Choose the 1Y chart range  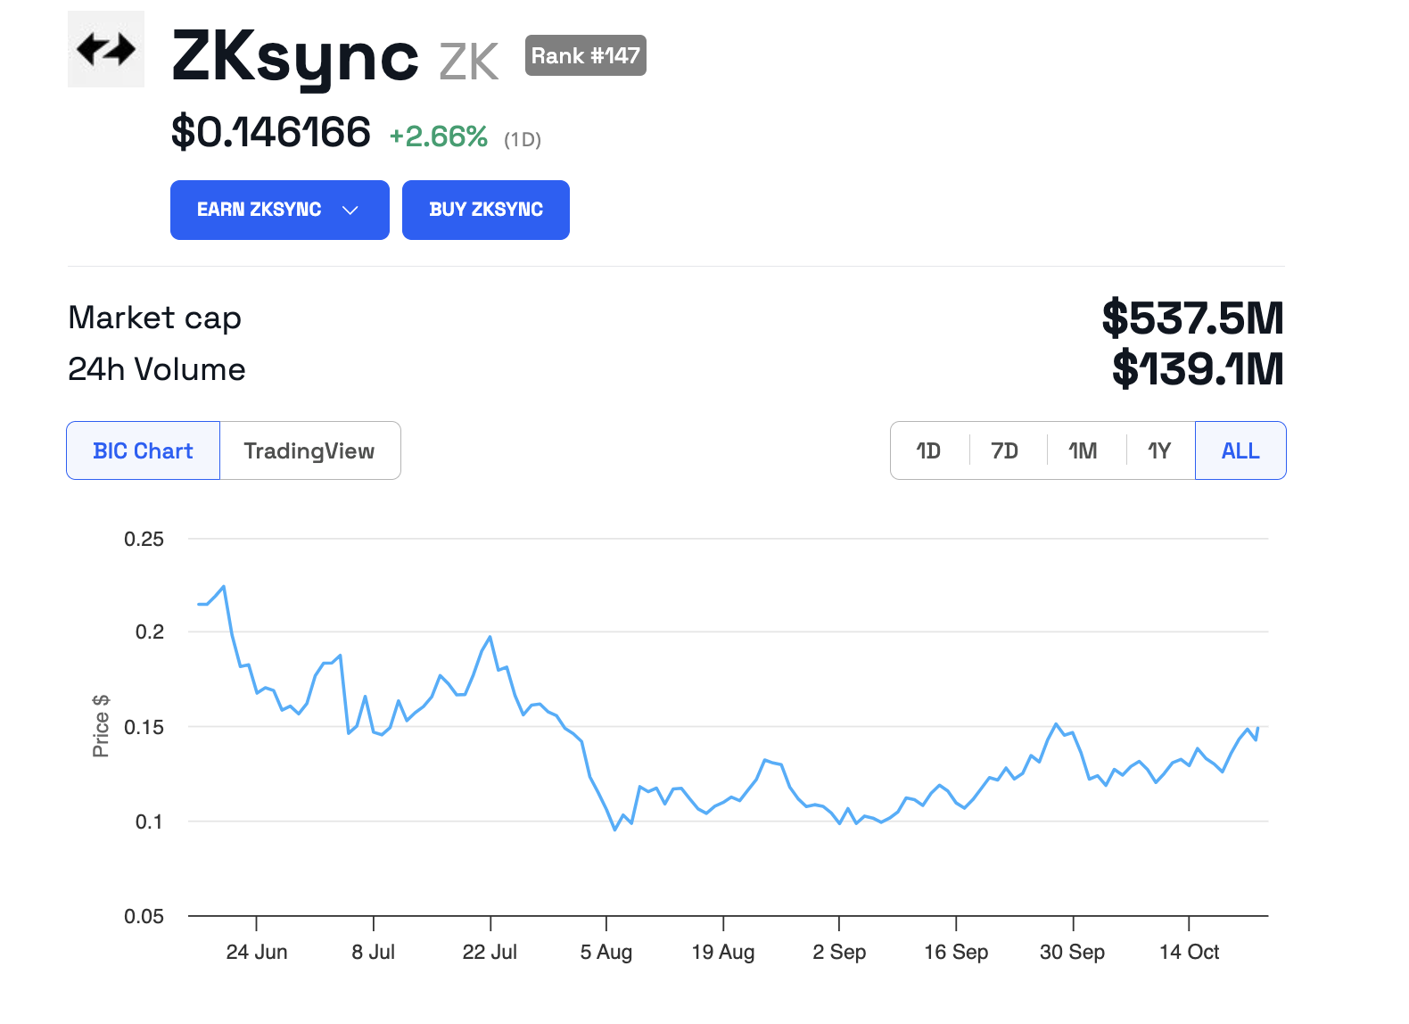[1158, 451]
